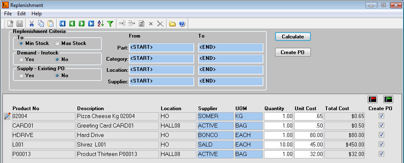Click the Calculate button
The image size is (404, 163).
pos(293,36)
